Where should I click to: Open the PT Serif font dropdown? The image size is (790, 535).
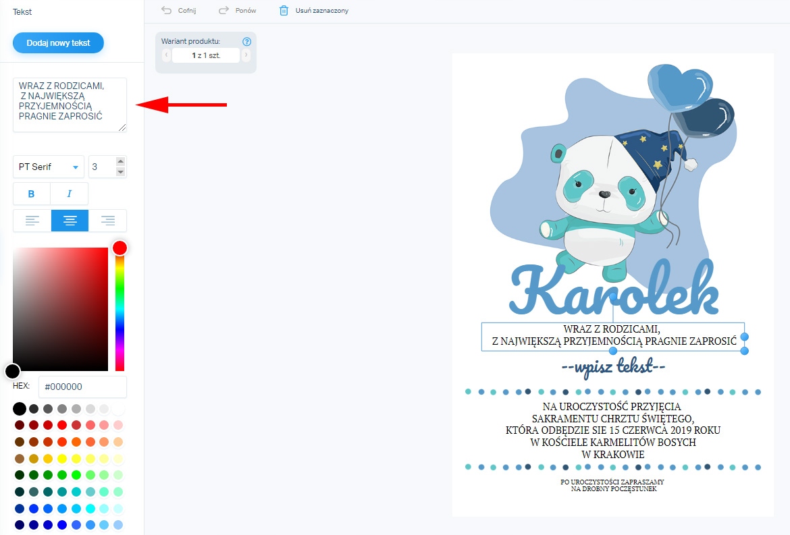pos(49,167)
